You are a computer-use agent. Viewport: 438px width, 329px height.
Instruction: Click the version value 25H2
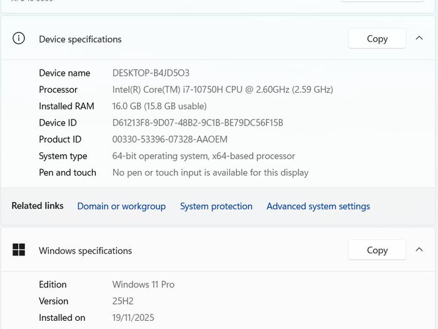pyautogui.click(x=123, y=301)
